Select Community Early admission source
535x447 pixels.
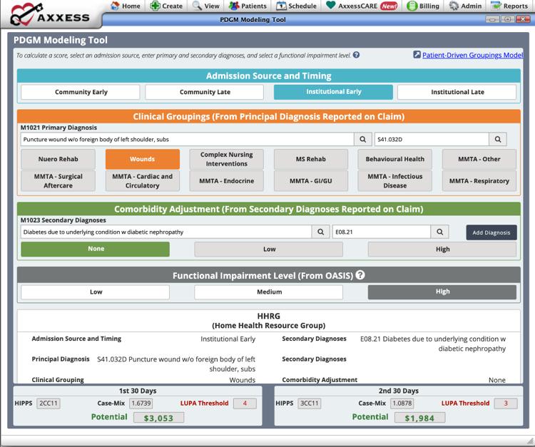(81, 92)
